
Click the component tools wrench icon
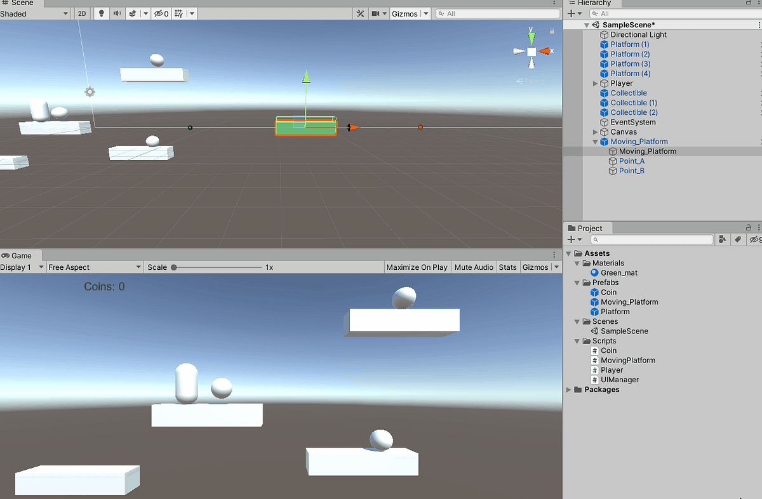(x=360, y=13)
